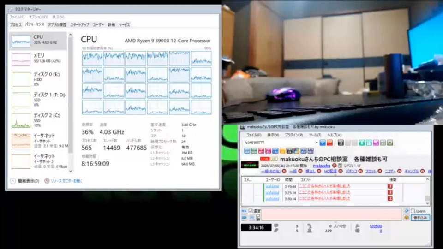The height and width of the screenshot is (249, 443).
Task: Open プラグイン(P) menu in comment viewer
Action: pos(294,135)
